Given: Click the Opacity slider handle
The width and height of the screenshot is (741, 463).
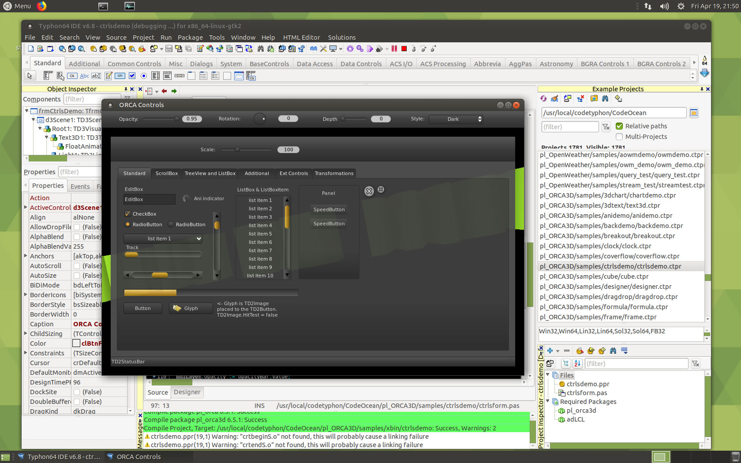Looking at the screenshot, I should [177, 119].
